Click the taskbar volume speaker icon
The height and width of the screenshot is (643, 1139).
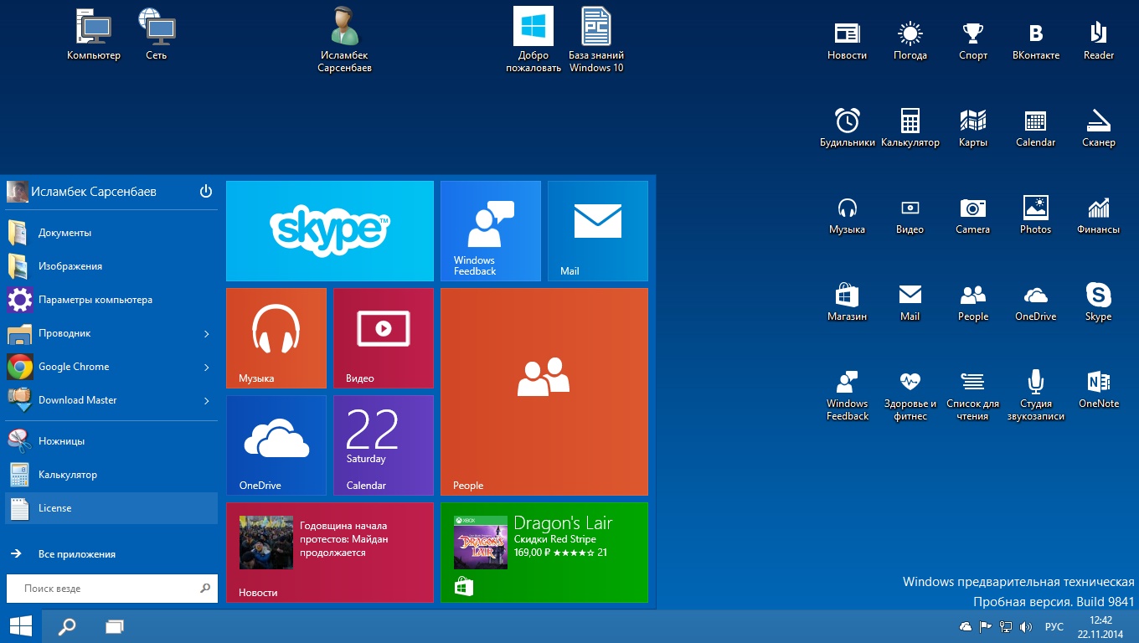1026,627
